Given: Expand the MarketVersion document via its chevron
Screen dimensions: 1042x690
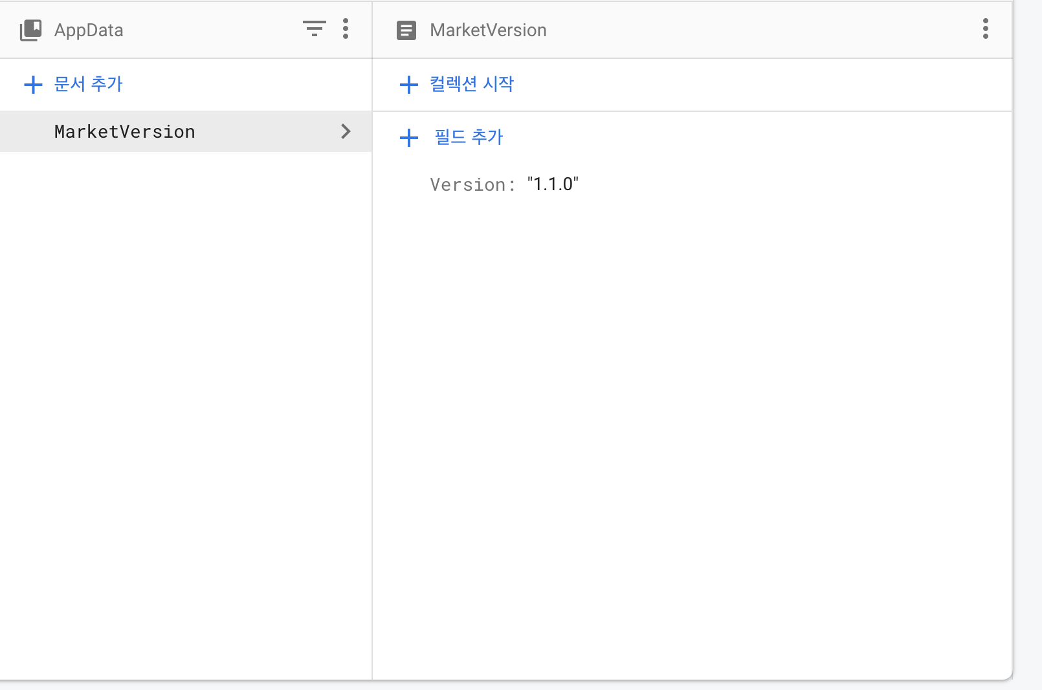Looking at the screenshot, I should 346,131.
